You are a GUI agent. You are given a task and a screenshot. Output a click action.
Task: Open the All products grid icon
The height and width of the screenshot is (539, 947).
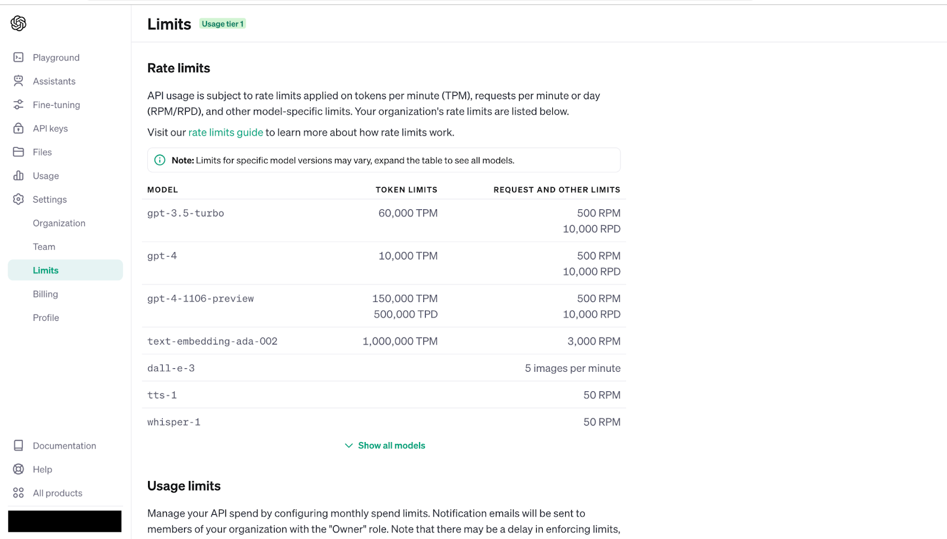(18, 492)
